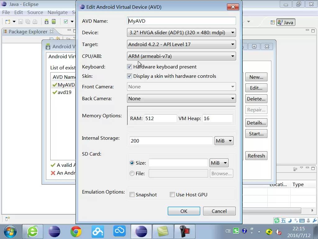This screenshot has width=318, height=239.
Task: Show hidden tray icons arrow
Action: coord(259,232)
